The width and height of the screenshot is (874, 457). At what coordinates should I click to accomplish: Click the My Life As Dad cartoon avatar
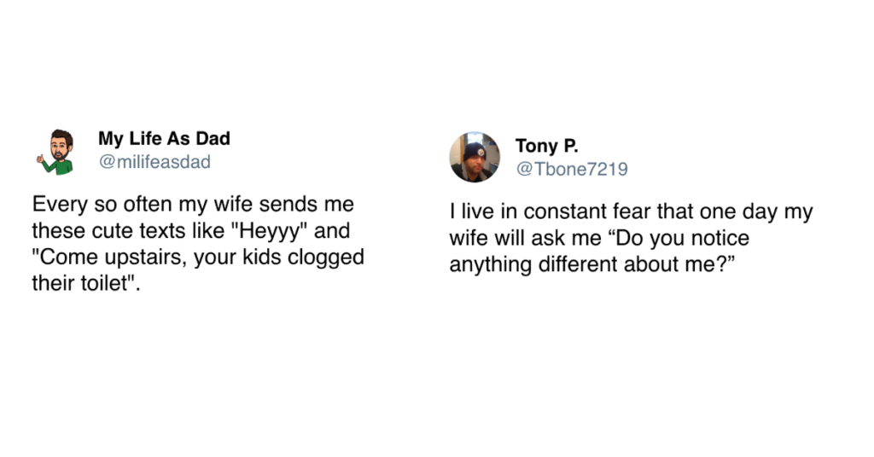pos(58,153)
